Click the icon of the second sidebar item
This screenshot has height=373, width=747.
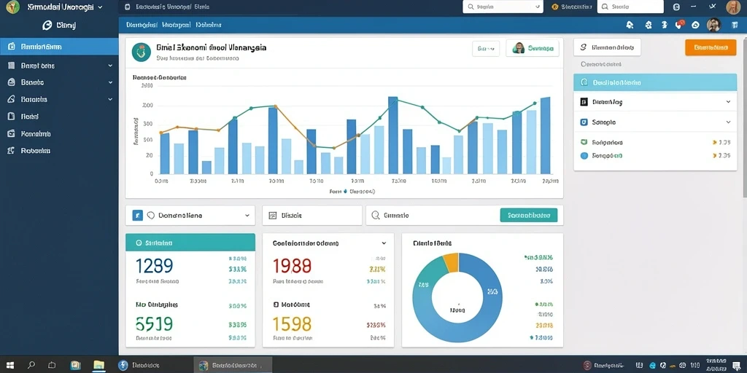[x=12, y=66]
